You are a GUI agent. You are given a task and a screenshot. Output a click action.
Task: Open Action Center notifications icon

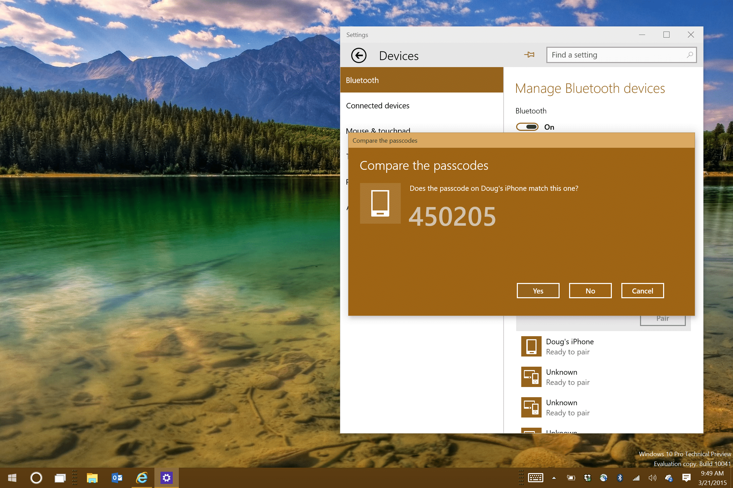(687, 478)
